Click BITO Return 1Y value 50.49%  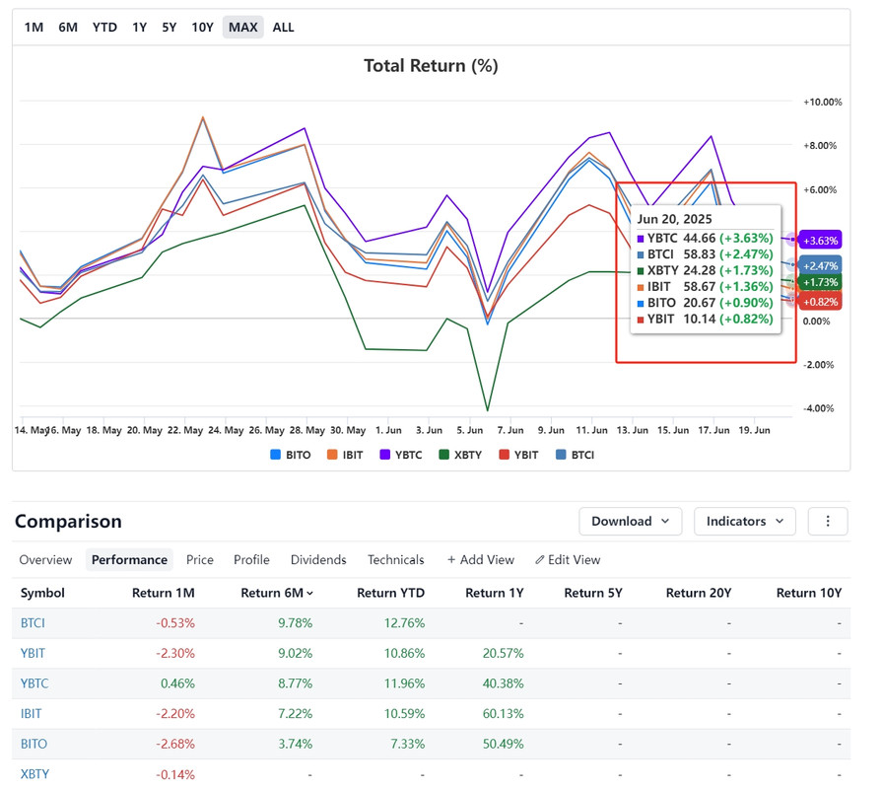(x=503, y=744)
